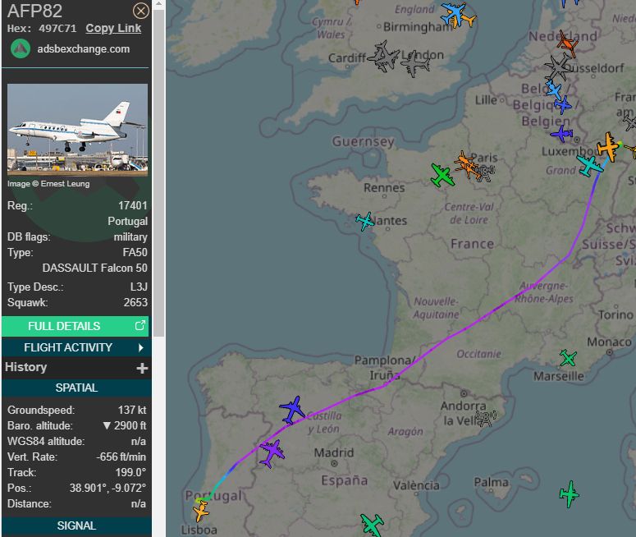Image resolution: width=636 pixels, height=537 pixels.
Task: Click the Image © Ernest Leung credit
Action: (x=49, y=184)
